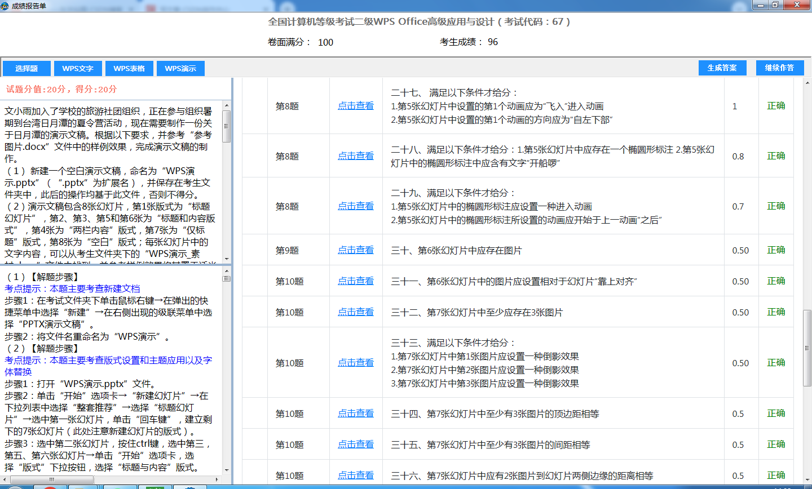Open 点击查看 link for item 三十一
Image resolution: width=812 pixels, height=489 pixels.
356,281
